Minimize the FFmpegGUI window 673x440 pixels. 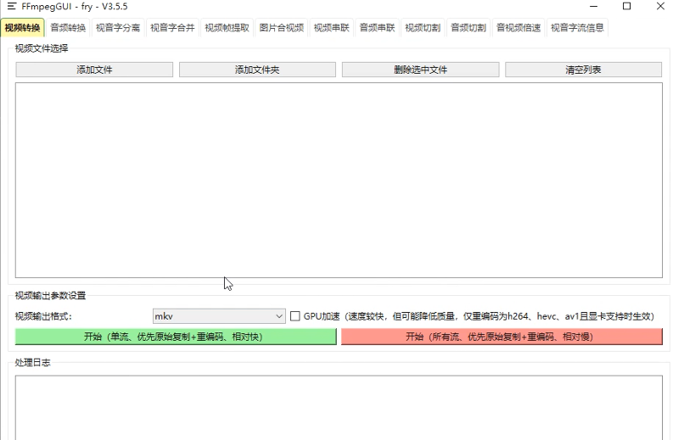click(593, 7)
